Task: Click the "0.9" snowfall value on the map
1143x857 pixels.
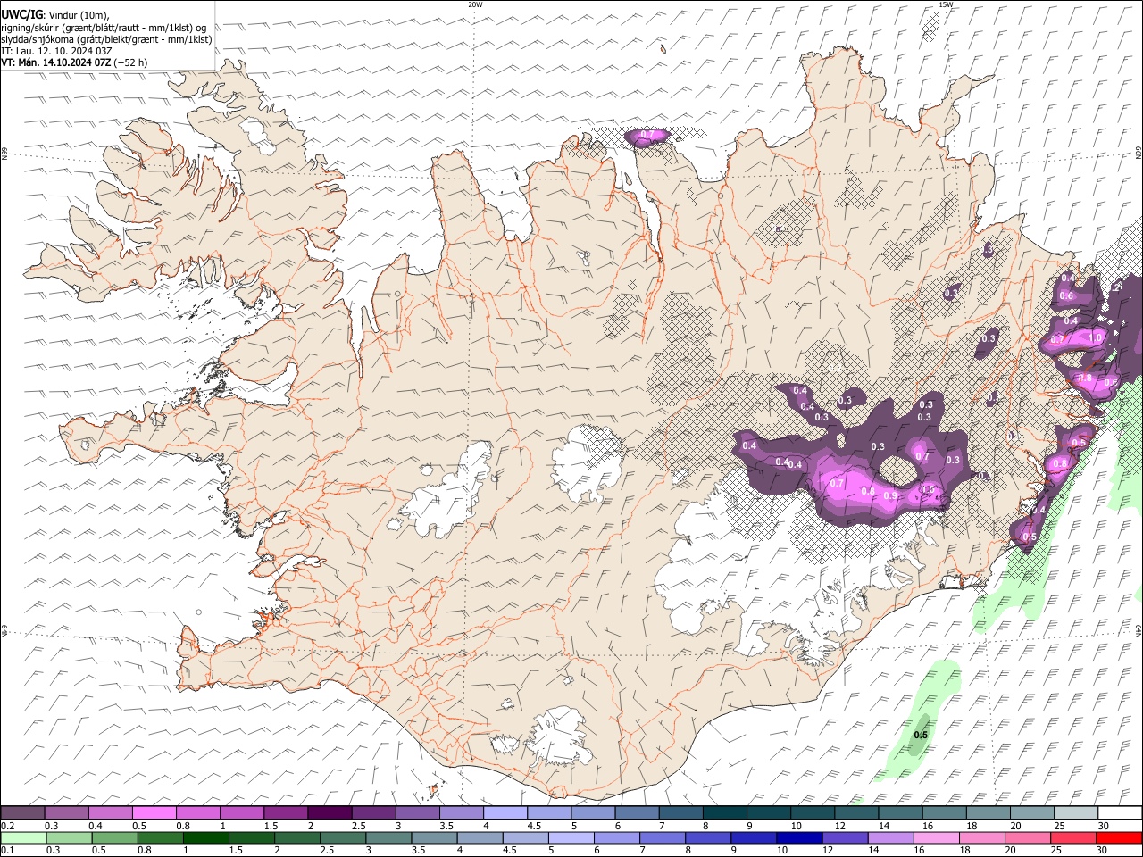Action: 889,496
